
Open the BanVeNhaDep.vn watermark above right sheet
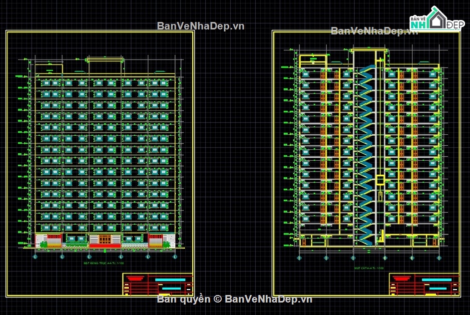374,30
